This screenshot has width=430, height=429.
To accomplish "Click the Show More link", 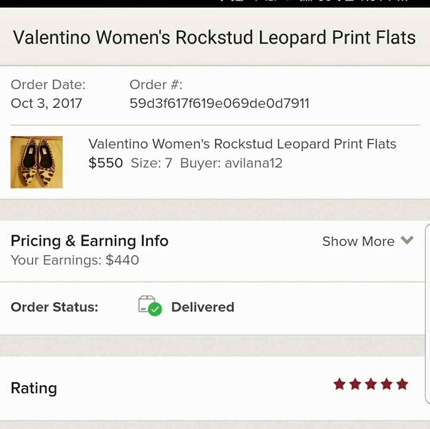I will [359, 242].
